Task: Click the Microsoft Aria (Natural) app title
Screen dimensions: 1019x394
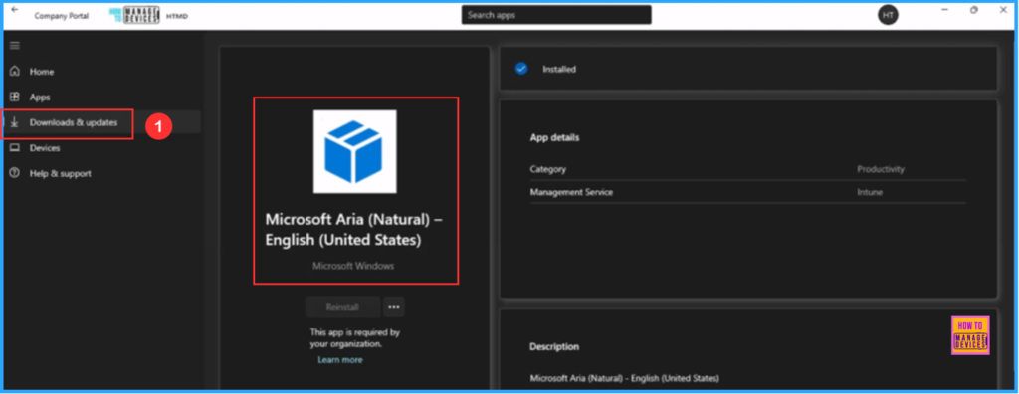Action: [x=354, y=230]
